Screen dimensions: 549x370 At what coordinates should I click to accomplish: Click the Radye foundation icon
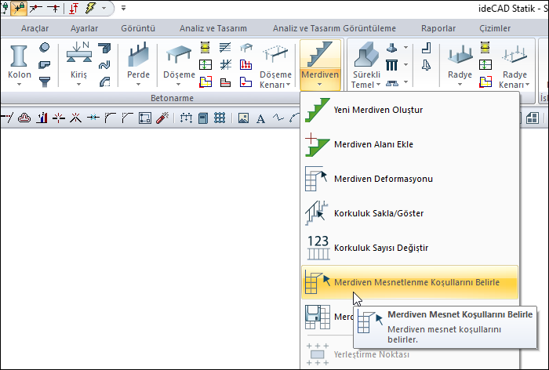[460, 56]
